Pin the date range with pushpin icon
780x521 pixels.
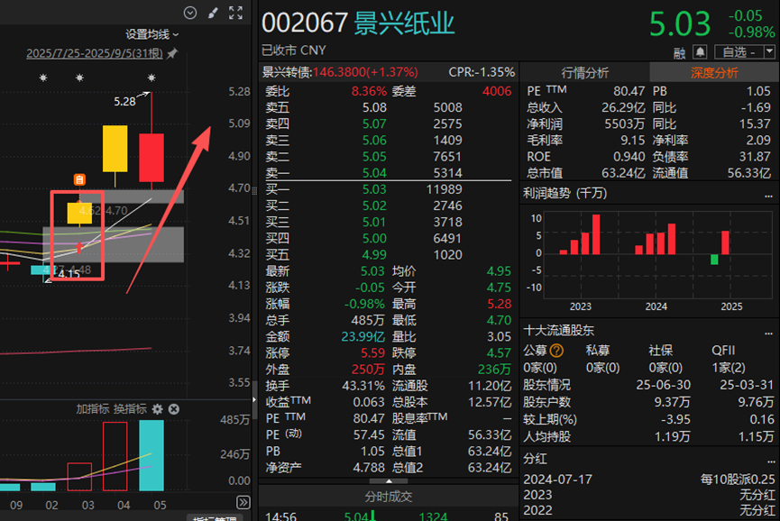pyautogui.click(x=172, y=53)
